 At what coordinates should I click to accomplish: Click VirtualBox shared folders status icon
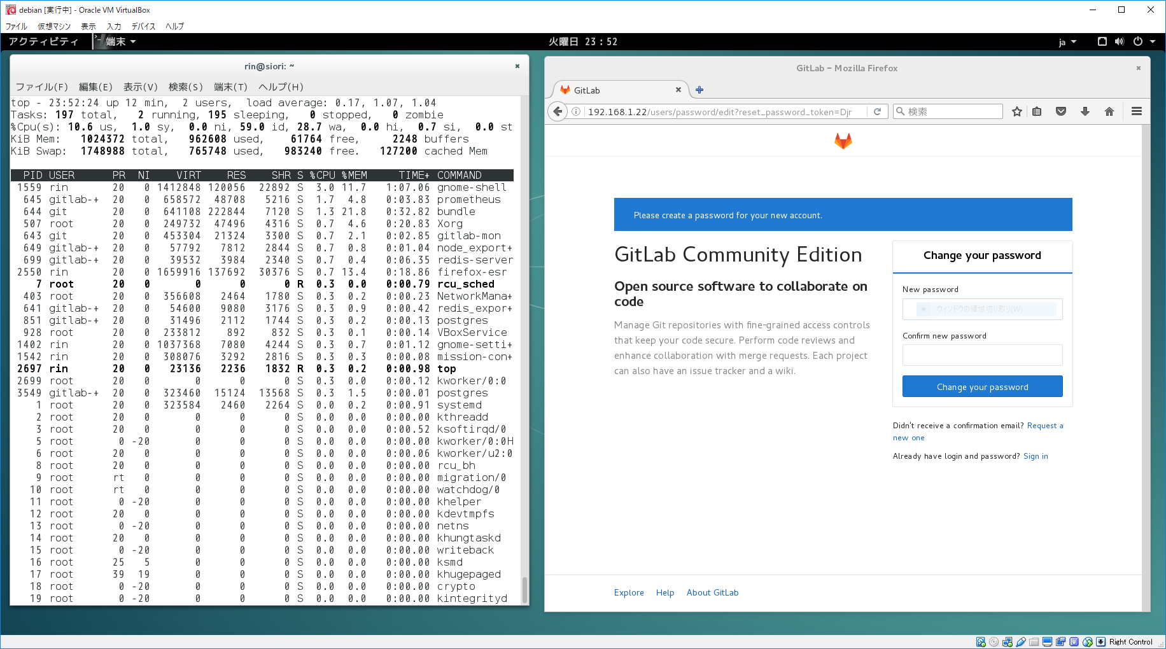coord(1034,642)
